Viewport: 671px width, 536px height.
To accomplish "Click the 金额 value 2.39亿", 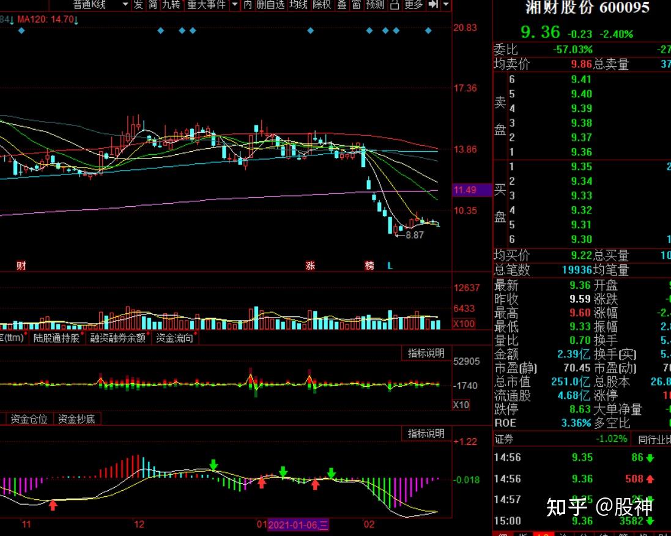I will click(x=573, y=354).
